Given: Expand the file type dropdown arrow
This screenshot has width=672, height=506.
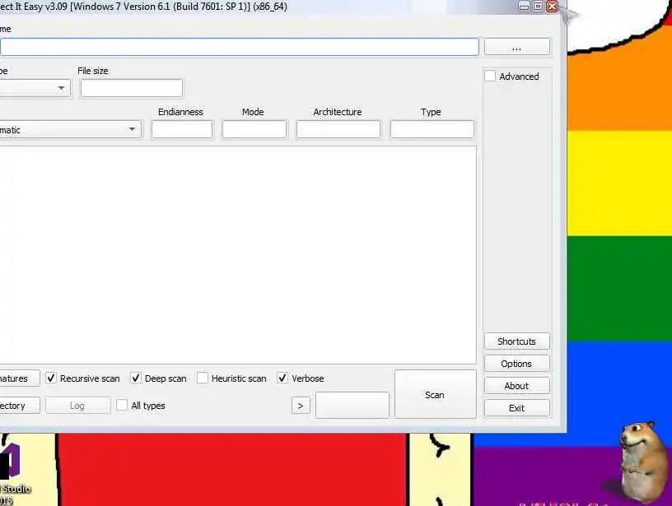Looking at the screenshot, I should (61, 88).
